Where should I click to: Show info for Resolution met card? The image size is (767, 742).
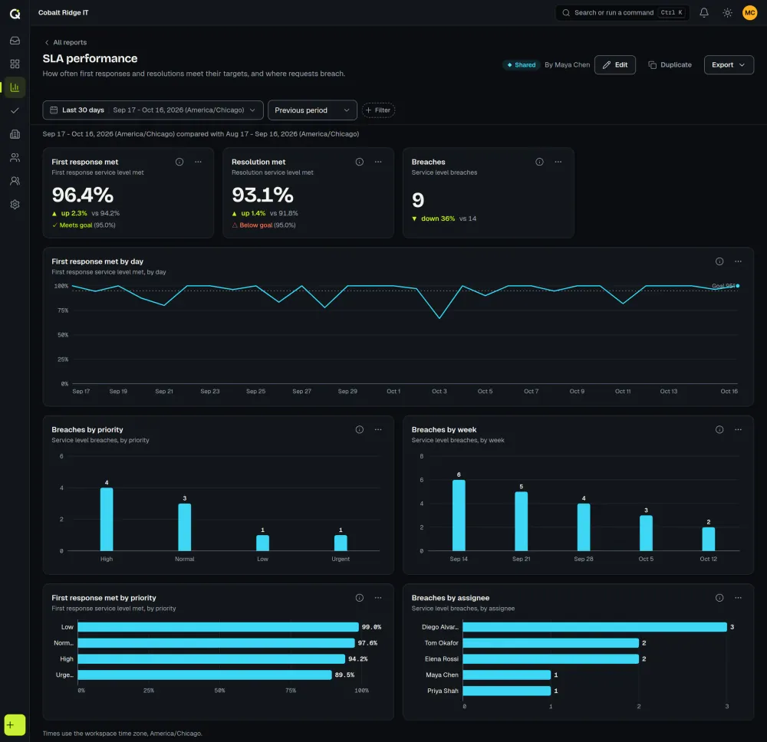click(360, 162)
